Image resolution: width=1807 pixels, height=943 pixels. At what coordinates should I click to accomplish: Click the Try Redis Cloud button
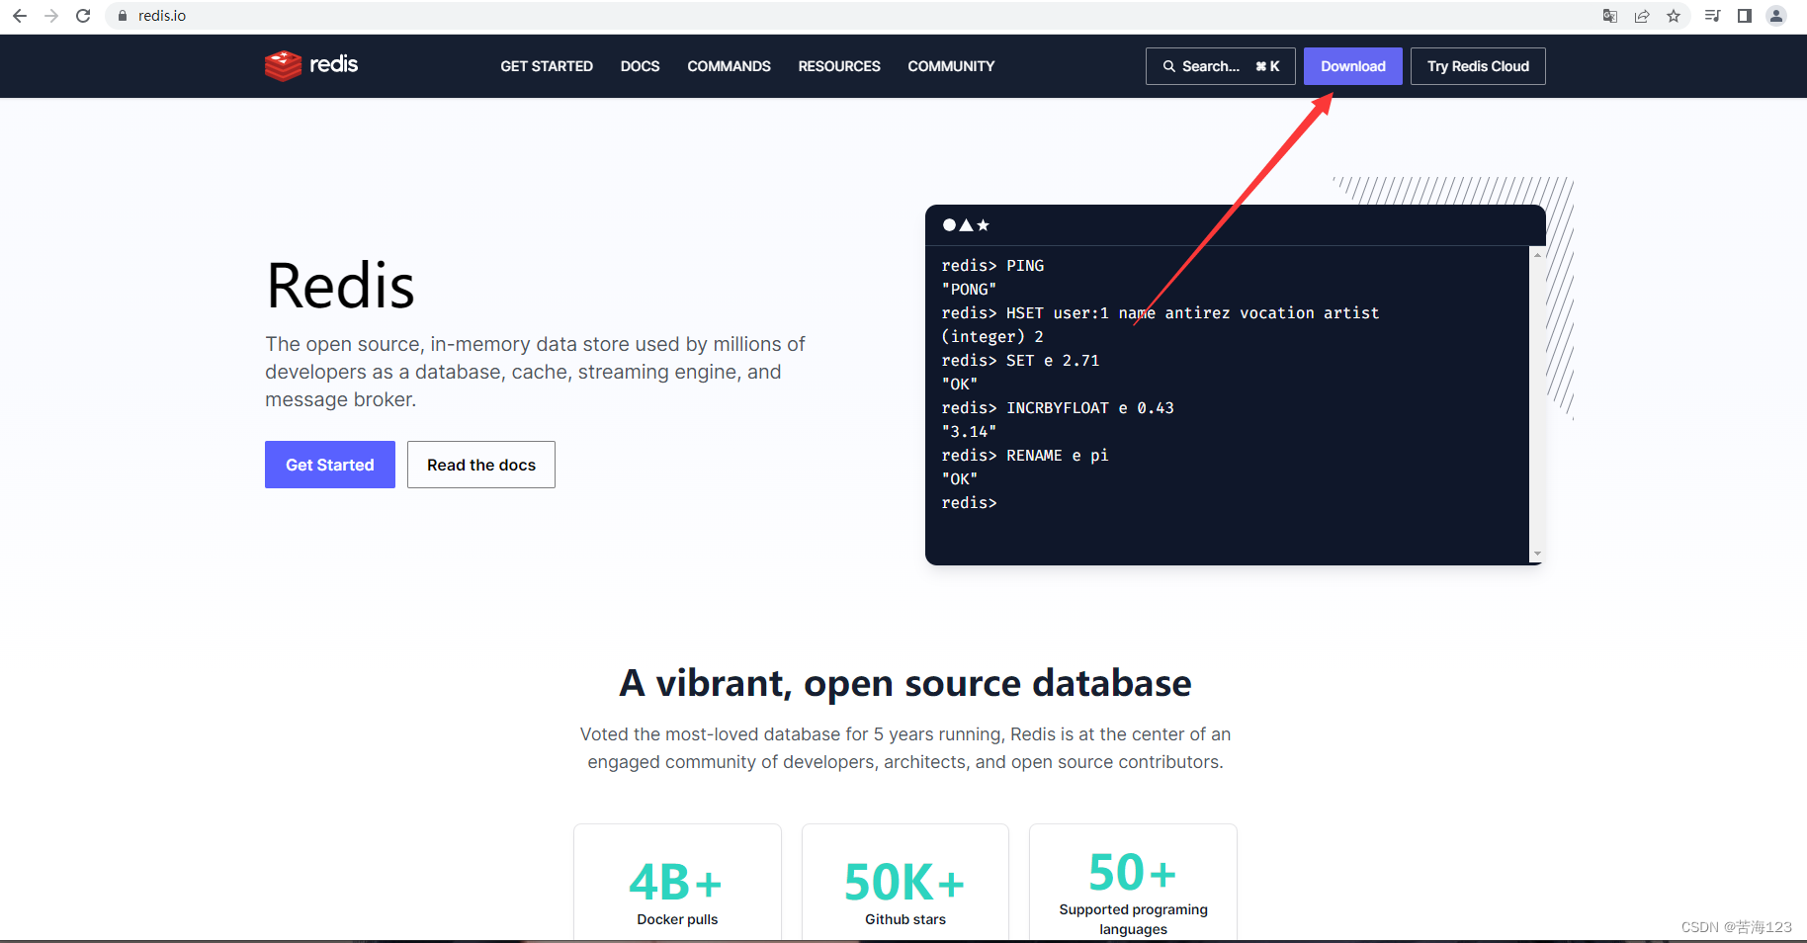point(1478,66)
